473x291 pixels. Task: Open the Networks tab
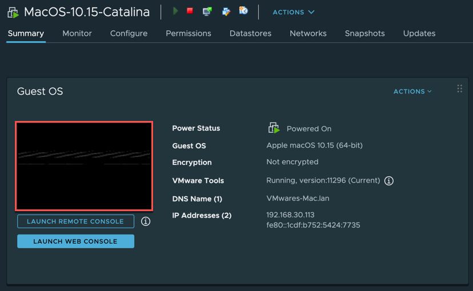[308, 34]
